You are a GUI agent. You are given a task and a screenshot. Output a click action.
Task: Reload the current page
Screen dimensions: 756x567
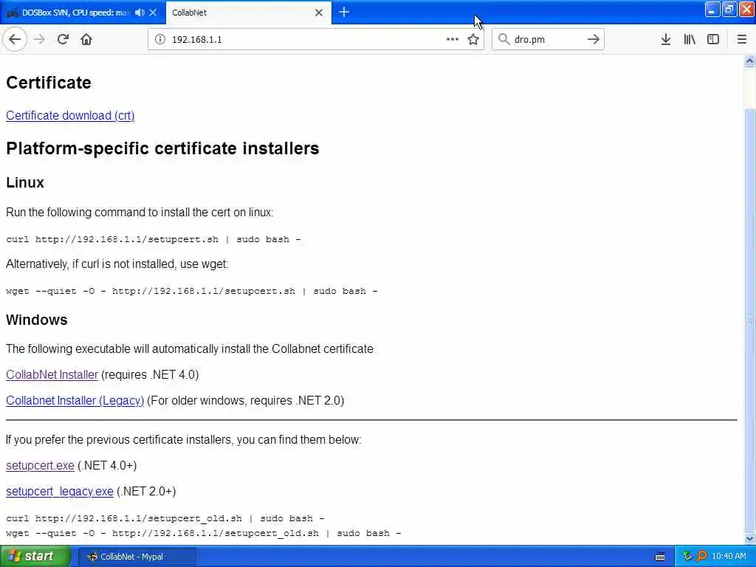point(63,40)
